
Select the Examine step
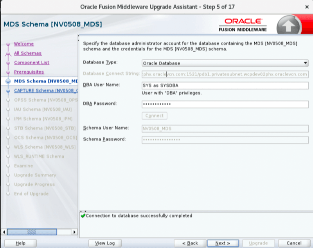point(23,165)
